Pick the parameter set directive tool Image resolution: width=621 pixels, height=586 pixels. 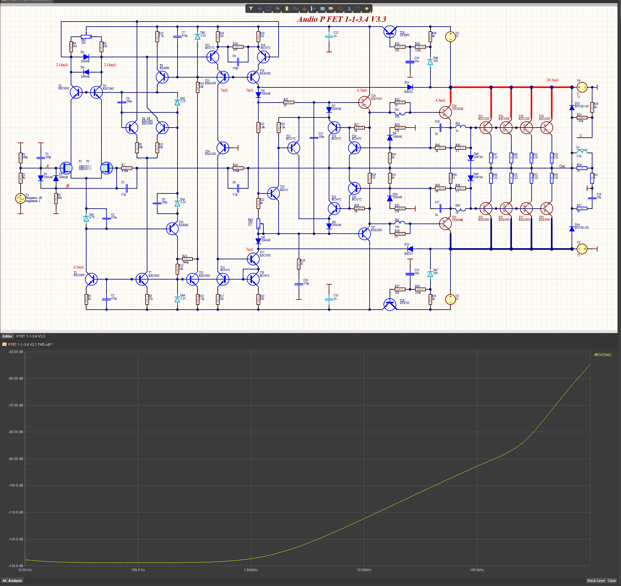(340, 9)
